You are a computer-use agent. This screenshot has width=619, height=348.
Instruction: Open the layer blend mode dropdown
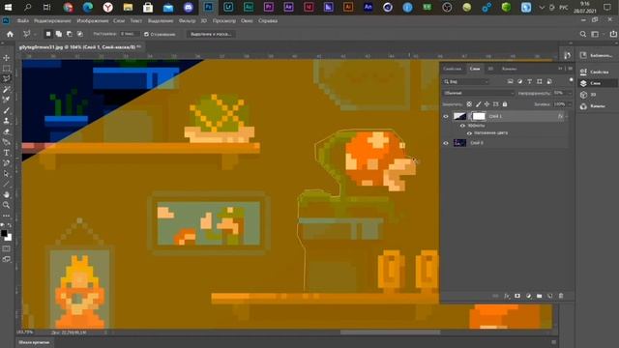(x=478, y=93)
